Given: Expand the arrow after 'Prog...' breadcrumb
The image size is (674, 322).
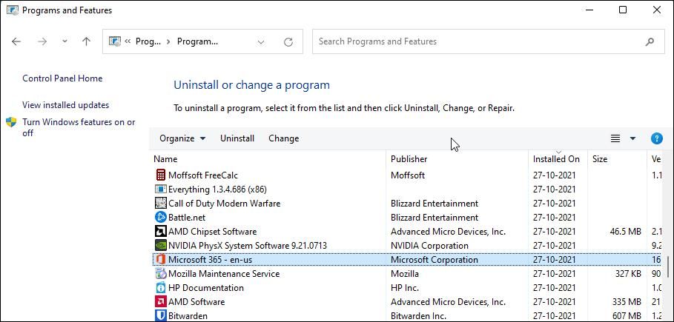Looking at the screenshot, I should 168,41.
